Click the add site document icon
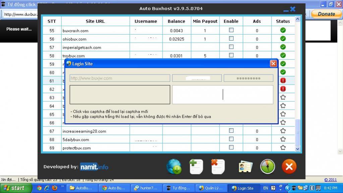This screenshot has width=343, height=193. click(x=196, y=167)
